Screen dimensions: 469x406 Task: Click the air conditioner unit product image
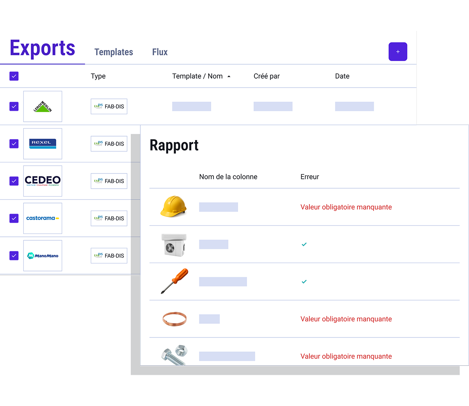174,245
